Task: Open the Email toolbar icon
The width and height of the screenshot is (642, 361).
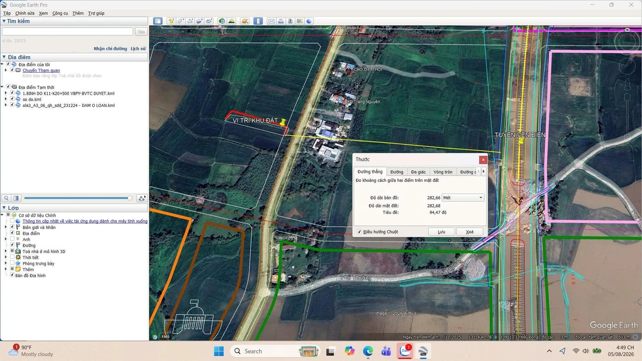Action: (271, 21)
